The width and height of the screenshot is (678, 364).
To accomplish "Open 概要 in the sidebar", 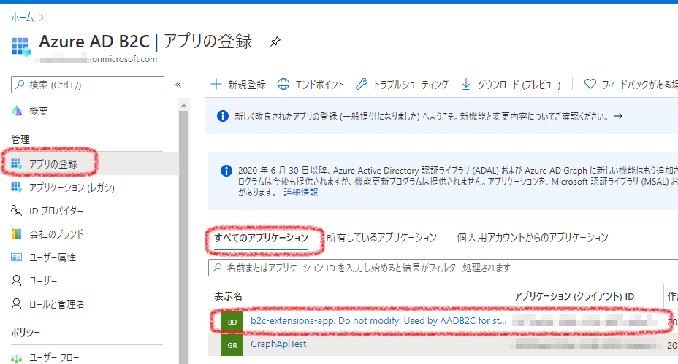I will (39, 111).
